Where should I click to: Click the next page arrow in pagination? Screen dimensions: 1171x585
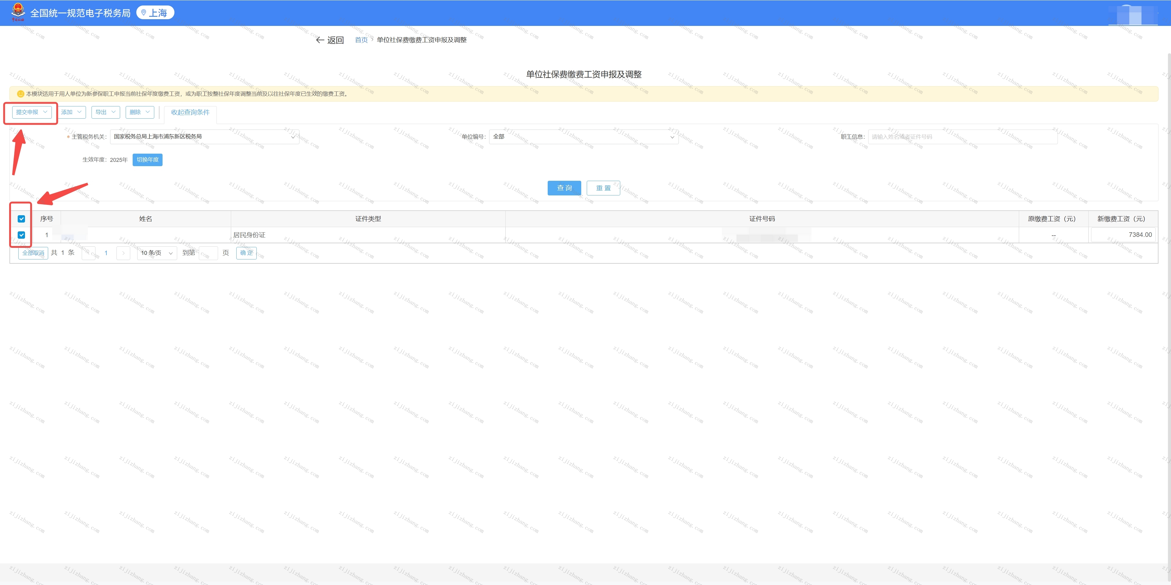(123, 253)
